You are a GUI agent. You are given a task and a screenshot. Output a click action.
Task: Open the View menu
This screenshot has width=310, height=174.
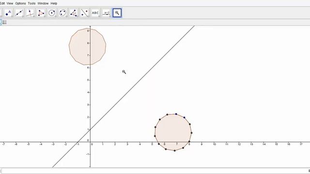[10, 3]
